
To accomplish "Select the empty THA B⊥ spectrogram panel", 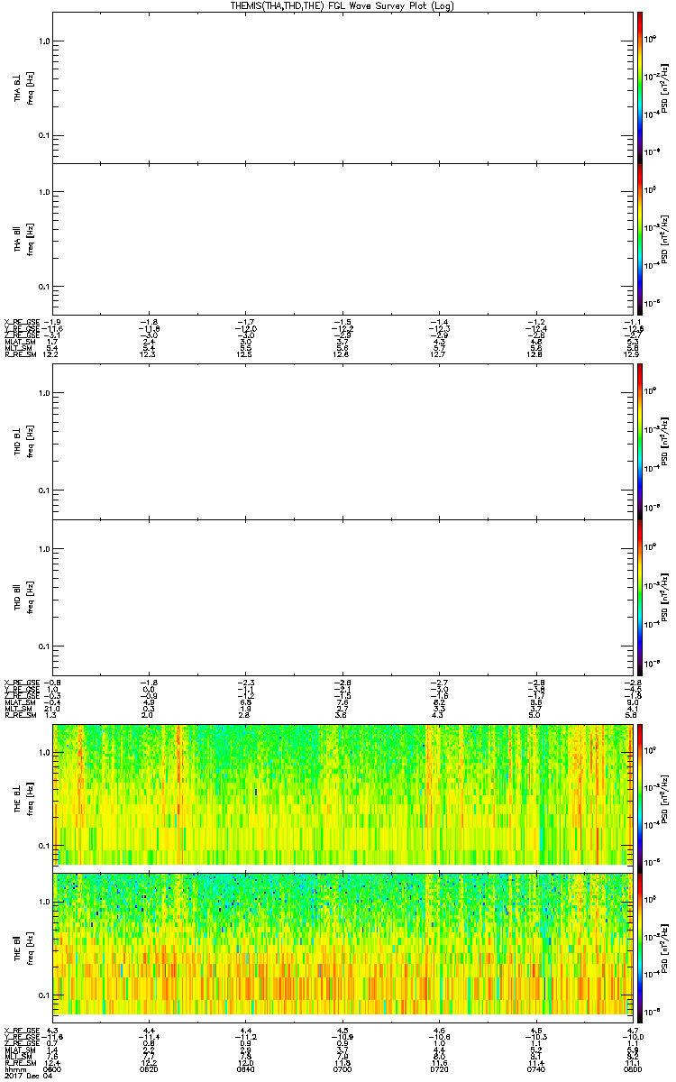I will click(x=342, y=87).
